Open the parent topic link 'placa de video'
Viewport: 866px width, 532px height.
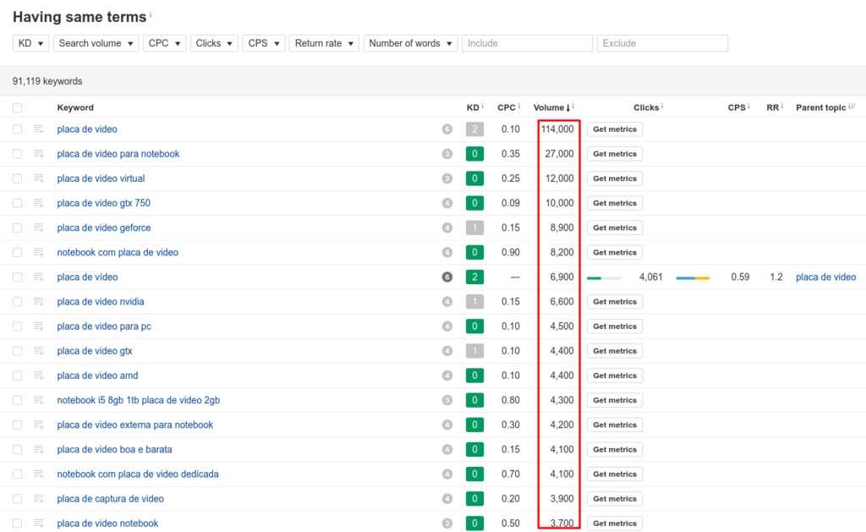[825, 277]
